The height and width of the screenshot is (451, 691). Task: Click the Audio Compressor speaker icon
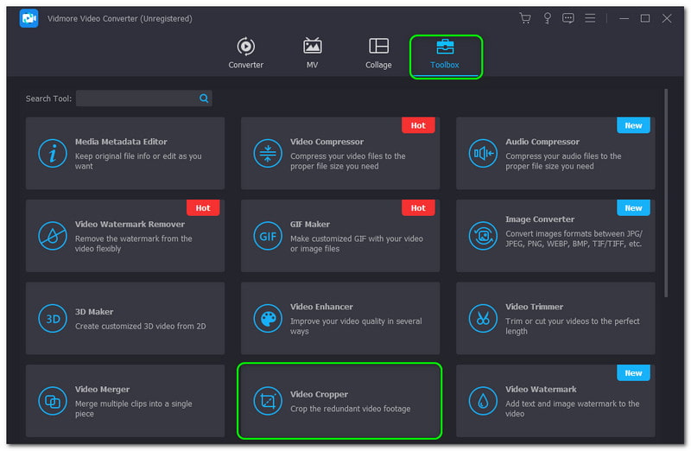(483, 154)
